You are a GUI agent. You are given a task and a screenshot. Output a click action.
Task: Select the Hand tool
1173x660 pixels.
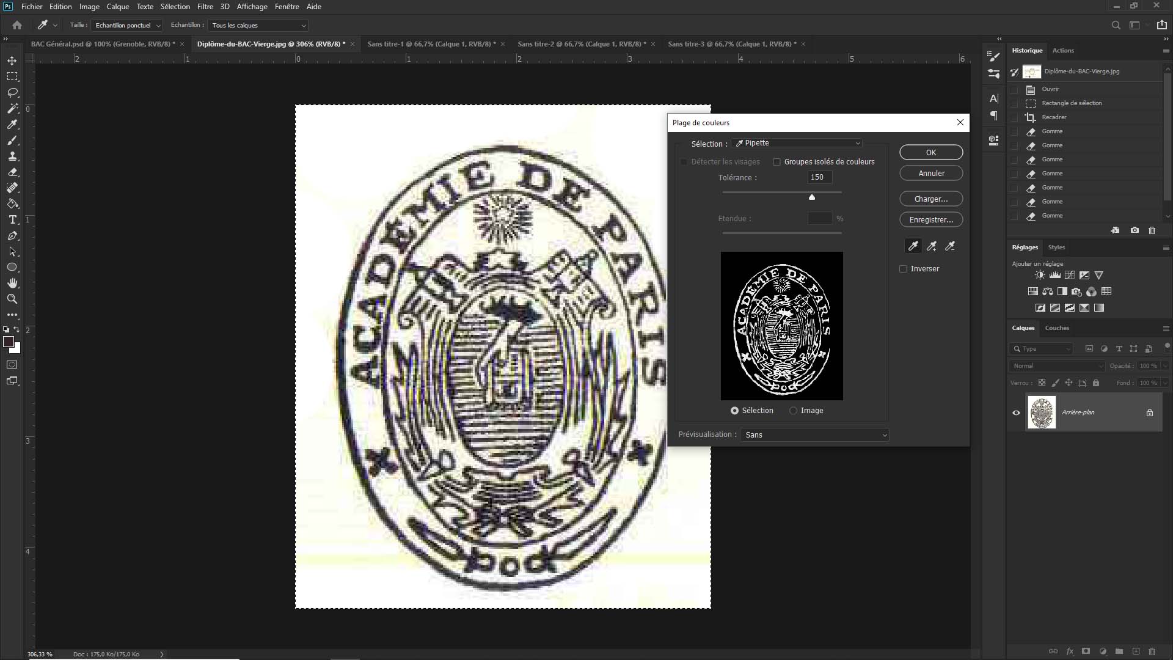(12, 283)
